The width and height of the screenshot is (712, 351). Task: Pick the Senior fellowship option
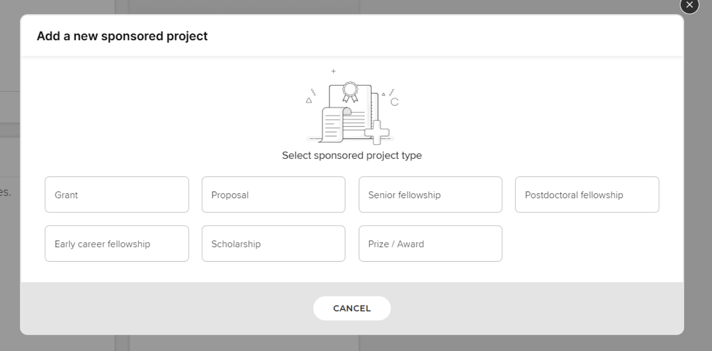(430, 195)
